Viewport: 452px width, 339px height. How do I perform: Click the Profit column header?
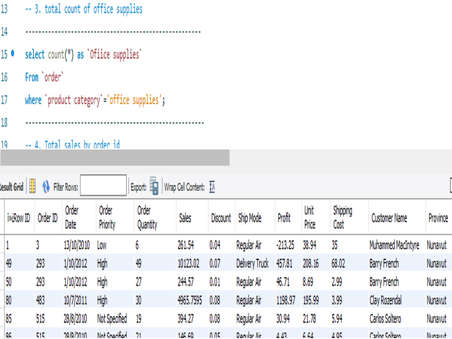click(x=288, y=218)
